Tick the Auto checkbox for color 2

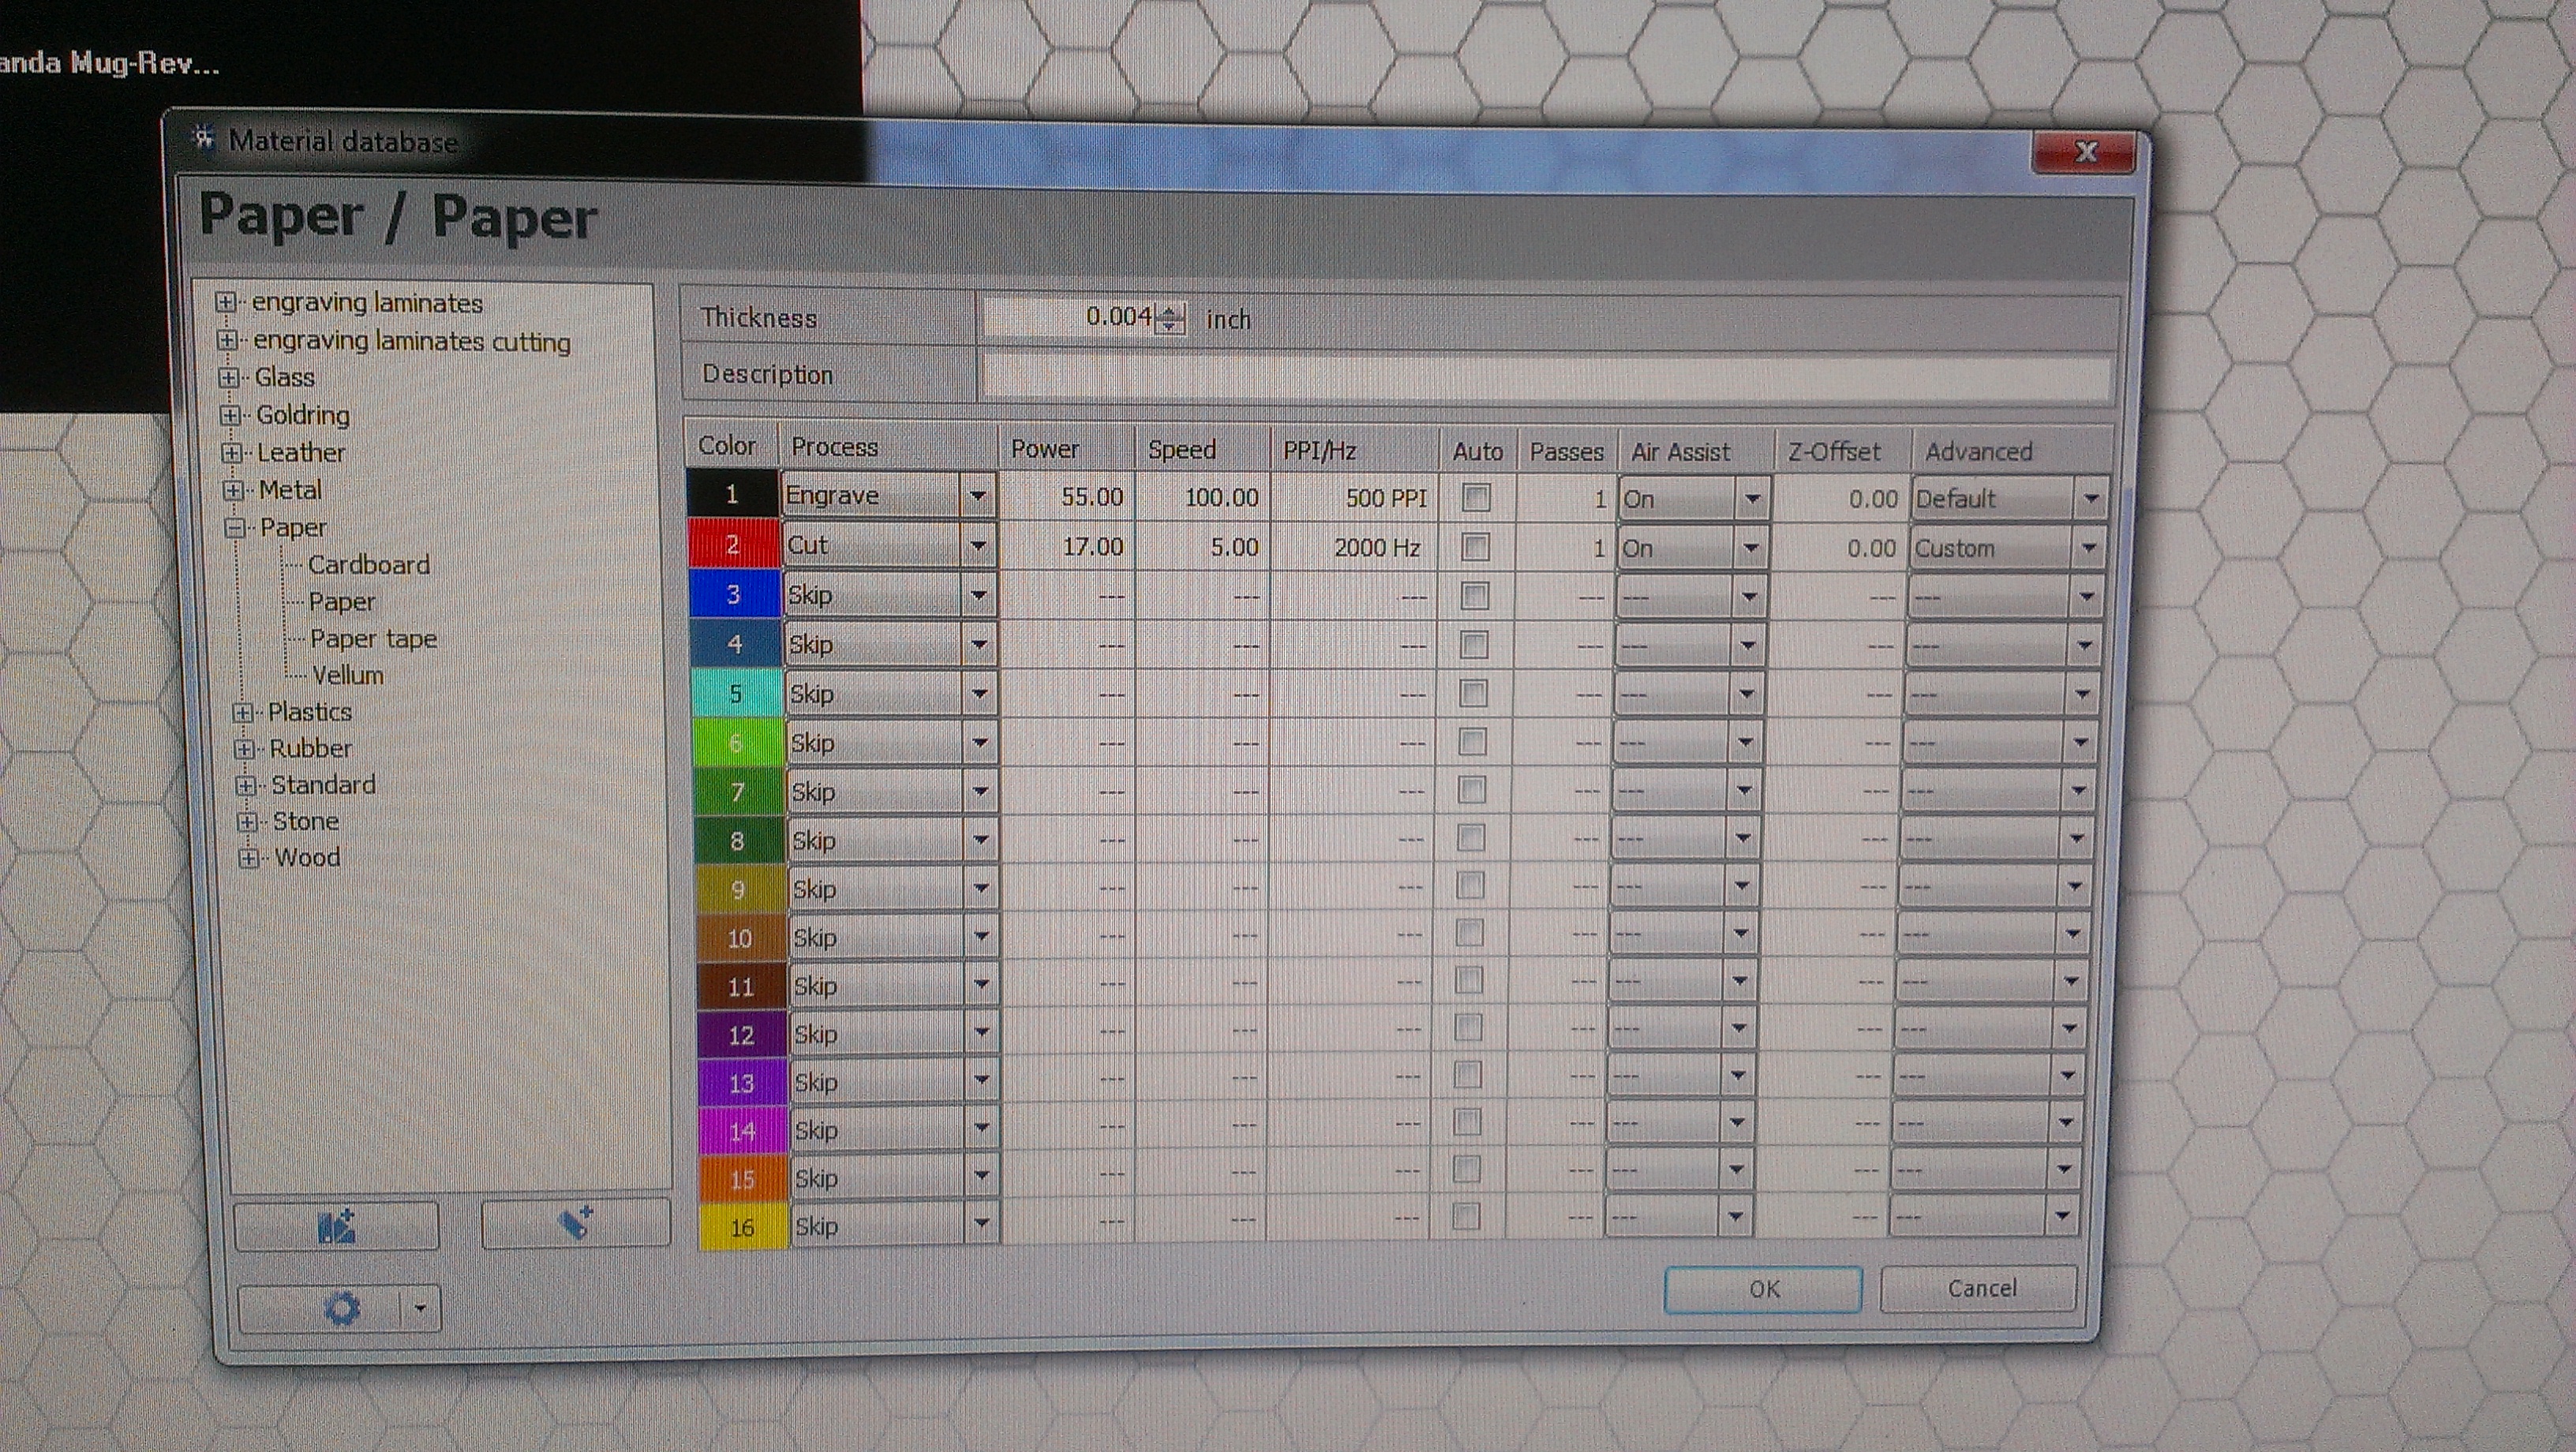(1475, 547)
